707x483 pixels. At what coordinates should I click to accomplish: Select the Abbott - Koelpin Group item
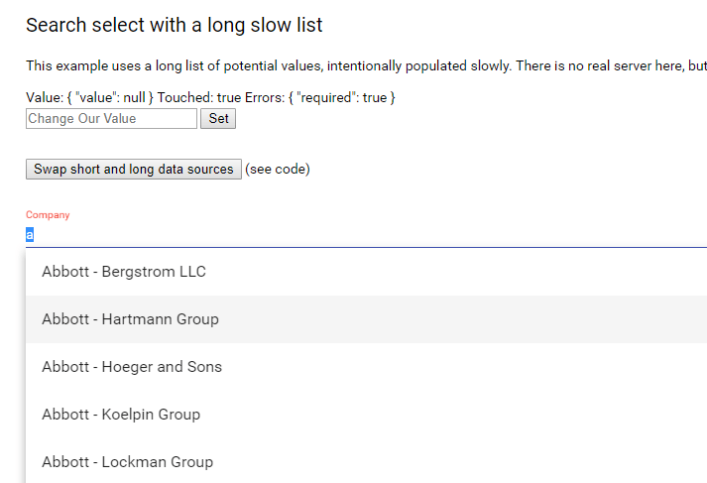[x=121, y=415]
